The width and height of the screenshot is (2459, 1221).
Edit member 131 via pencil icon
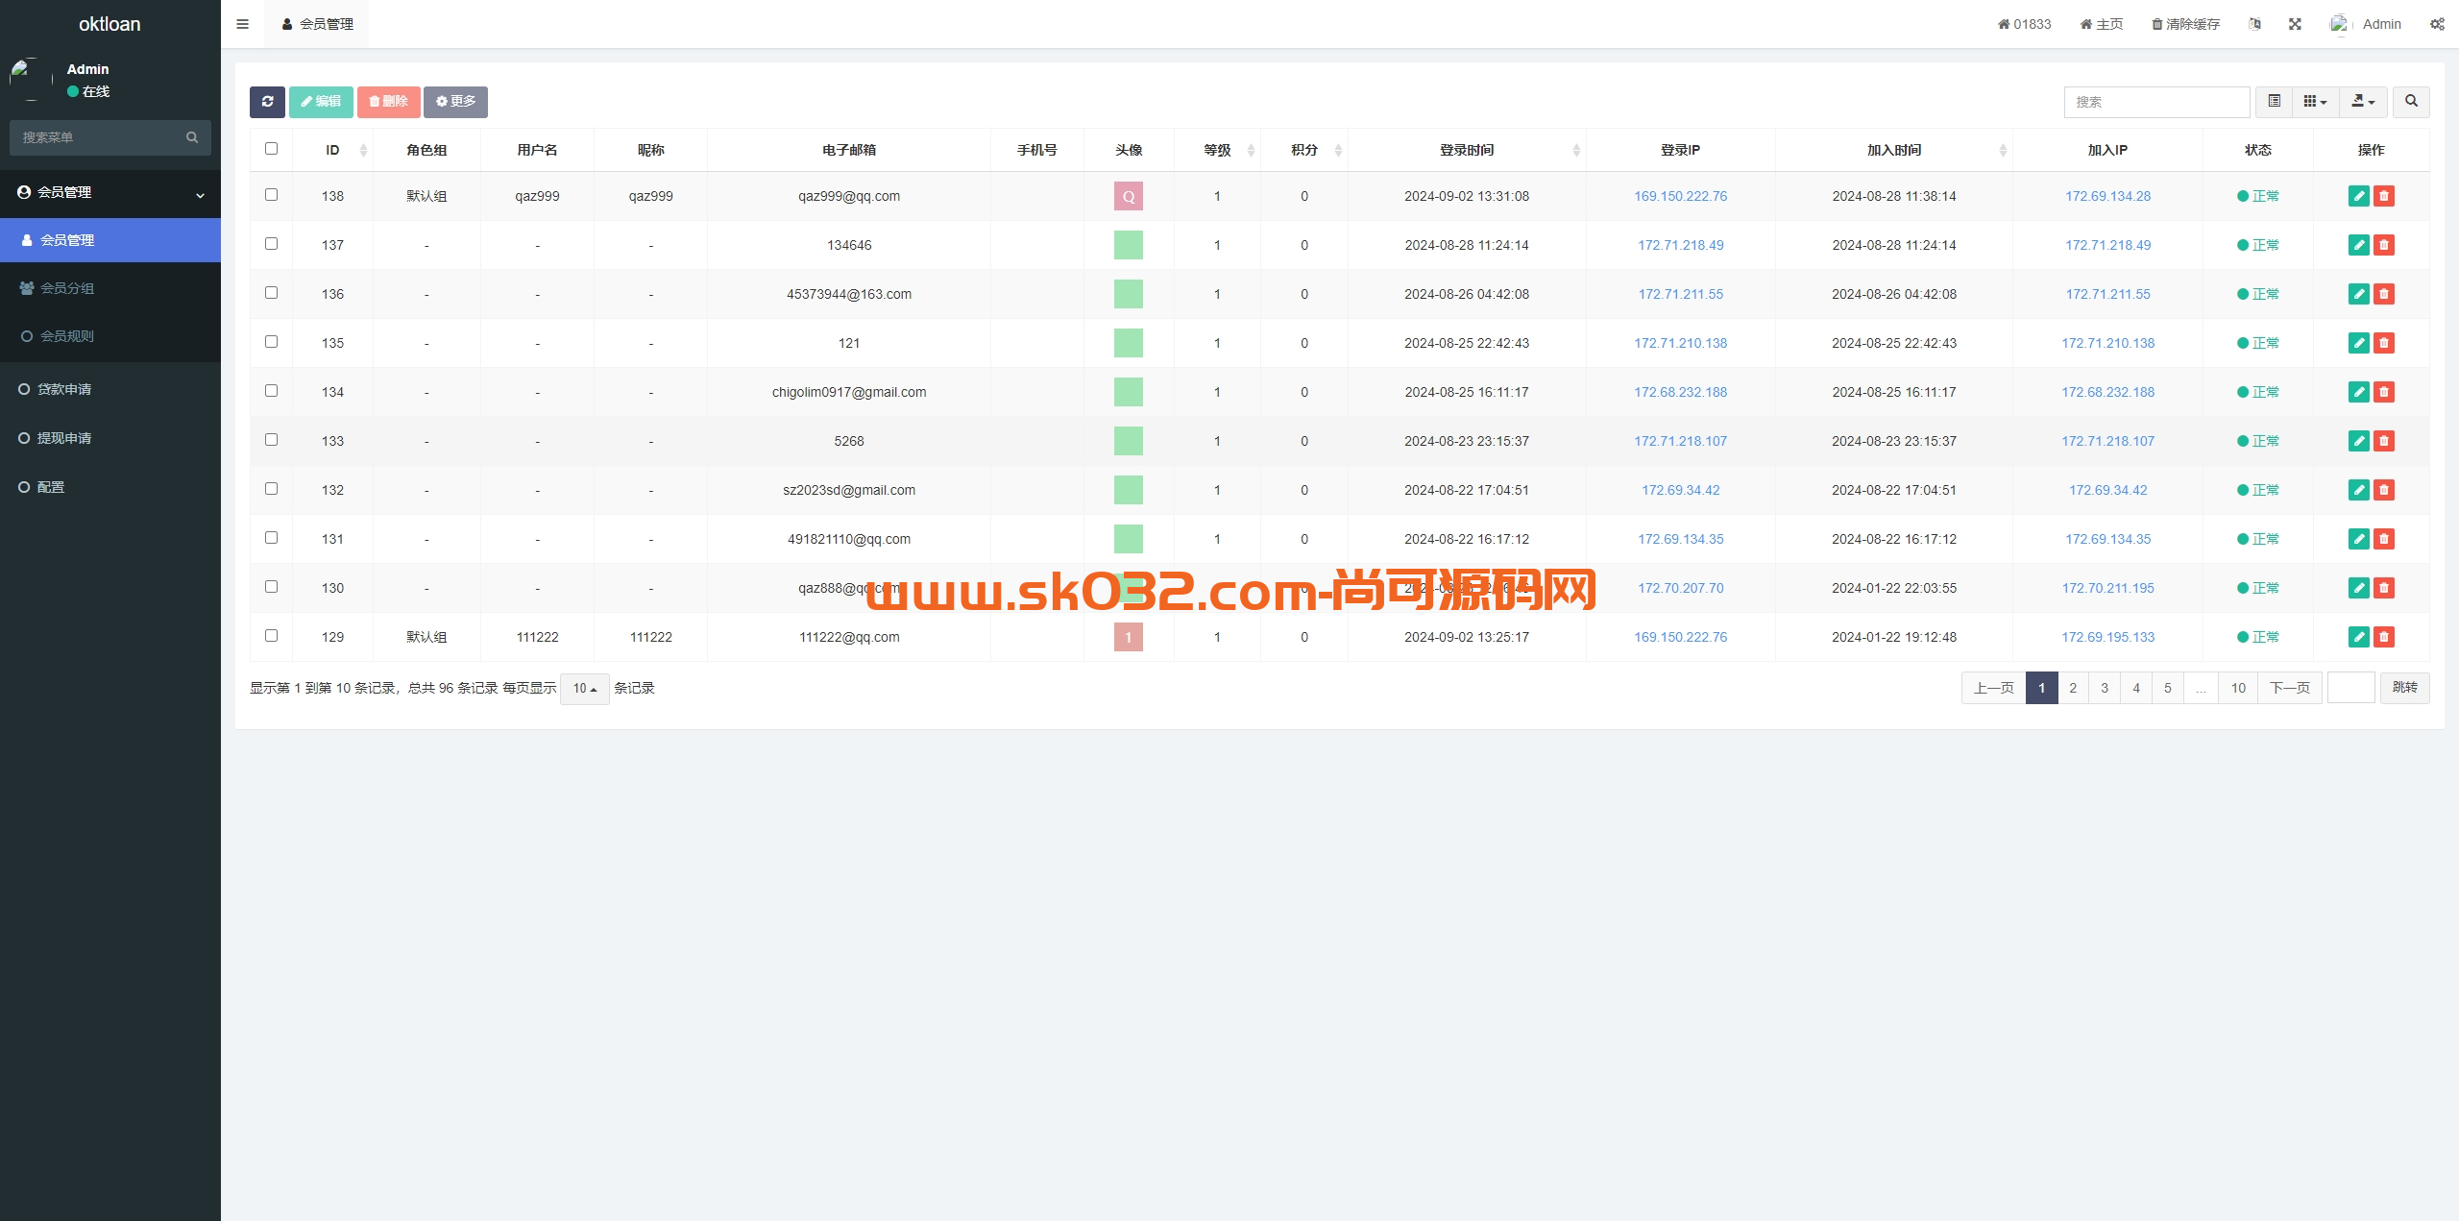pos(2358,539)
